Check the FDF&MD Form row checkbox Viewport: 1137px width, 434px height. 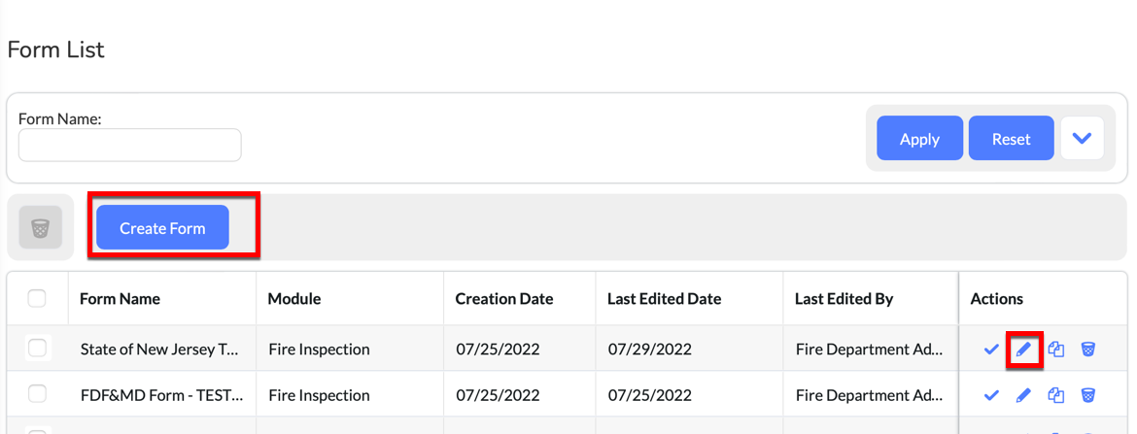click(x=36, y=394)
